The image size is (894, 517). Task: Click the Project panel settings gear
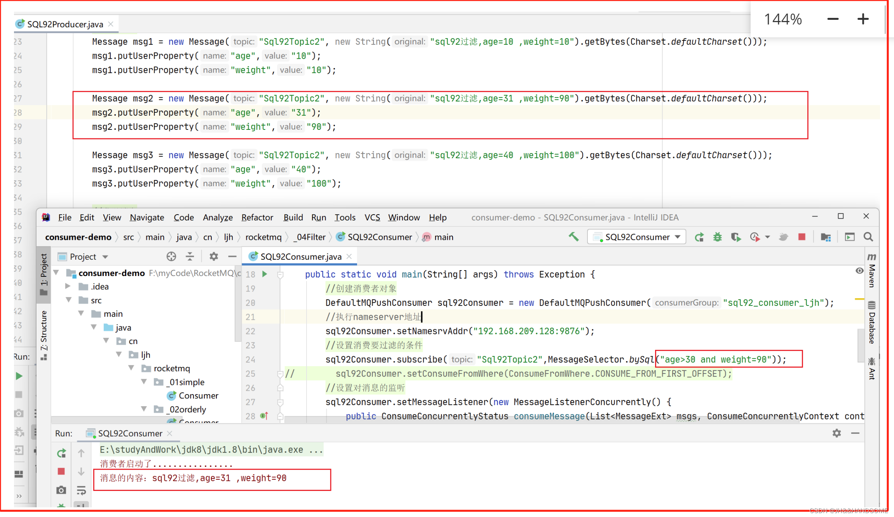click(x=213, y=256)
